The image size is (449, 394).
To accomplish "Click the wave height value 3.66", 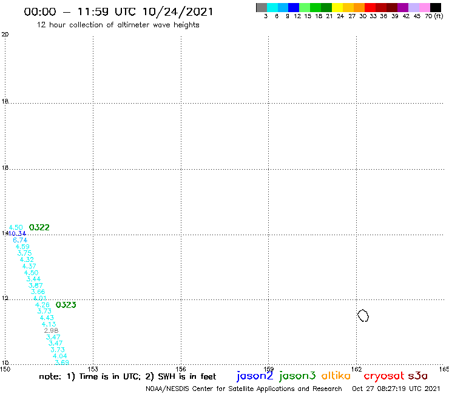I will pos(38,292).
